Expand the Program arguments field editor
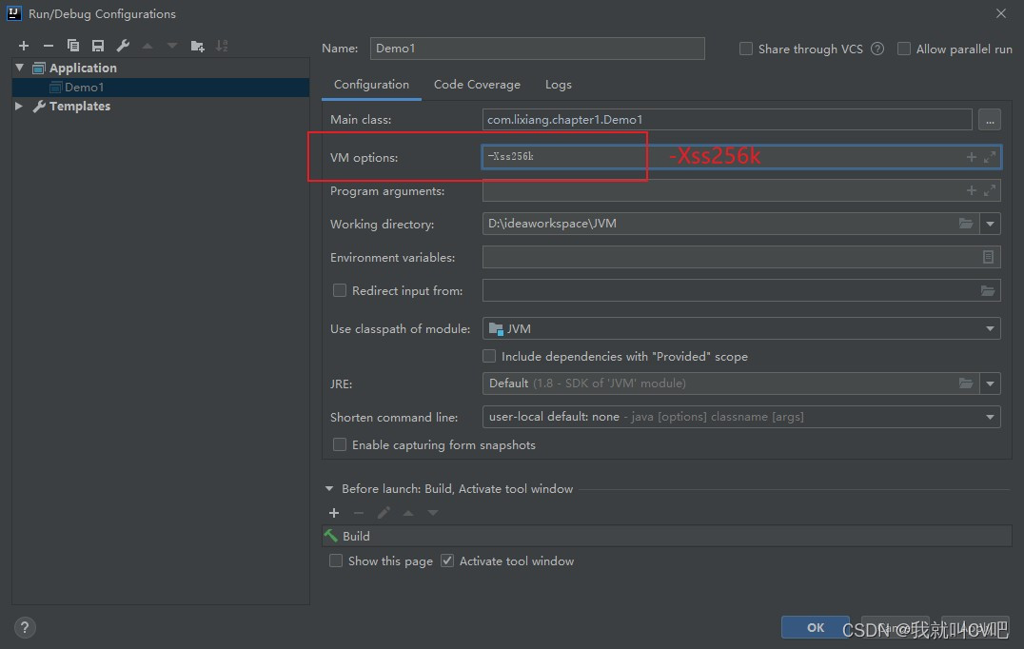 coord(990,190)
